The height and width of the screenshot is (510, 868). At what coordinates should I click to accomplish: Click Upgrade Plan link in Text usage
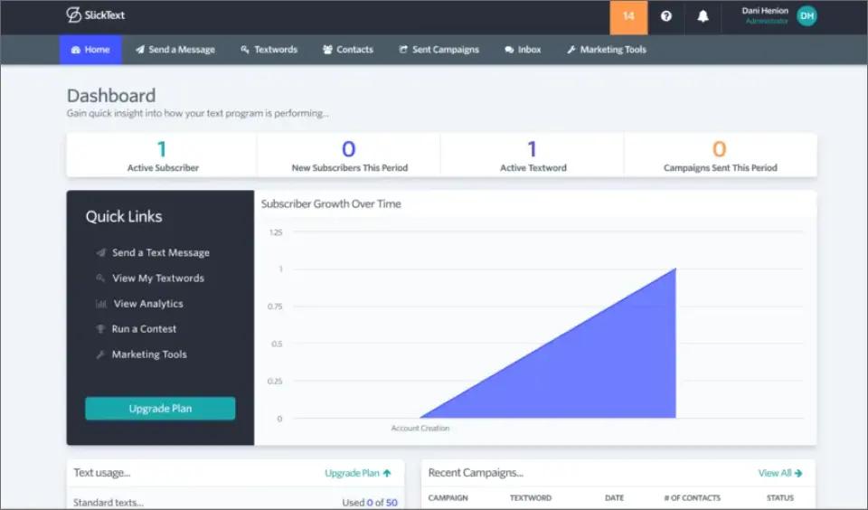click(x=358, y=473)
